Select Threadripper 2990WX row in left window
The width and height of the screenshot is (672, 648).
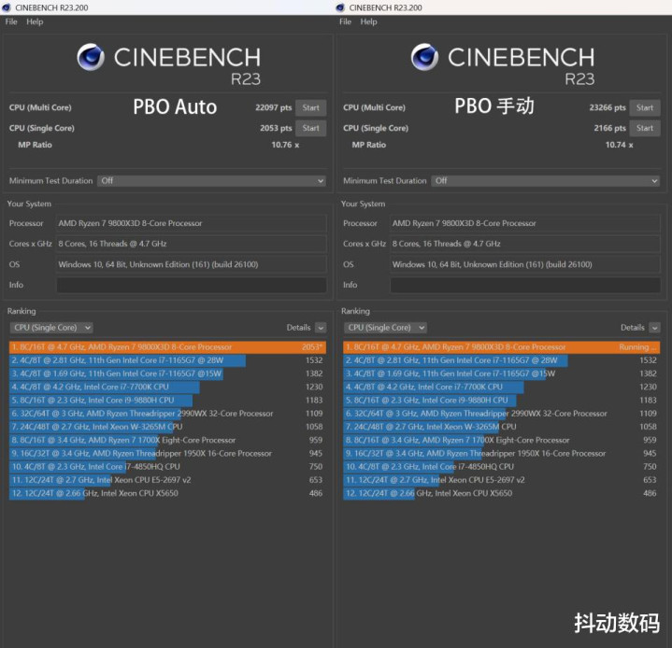click(x=167, y=414)
